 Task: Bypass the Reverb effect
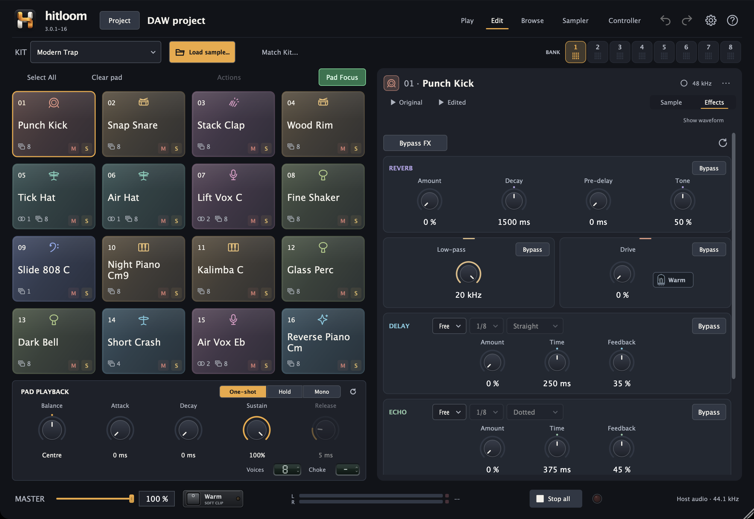[709, 168]
